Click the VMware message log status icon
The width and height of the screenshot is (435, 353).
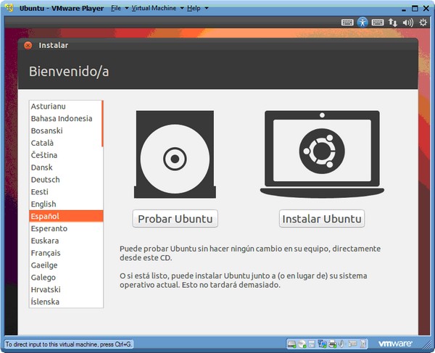pos(352,344)
